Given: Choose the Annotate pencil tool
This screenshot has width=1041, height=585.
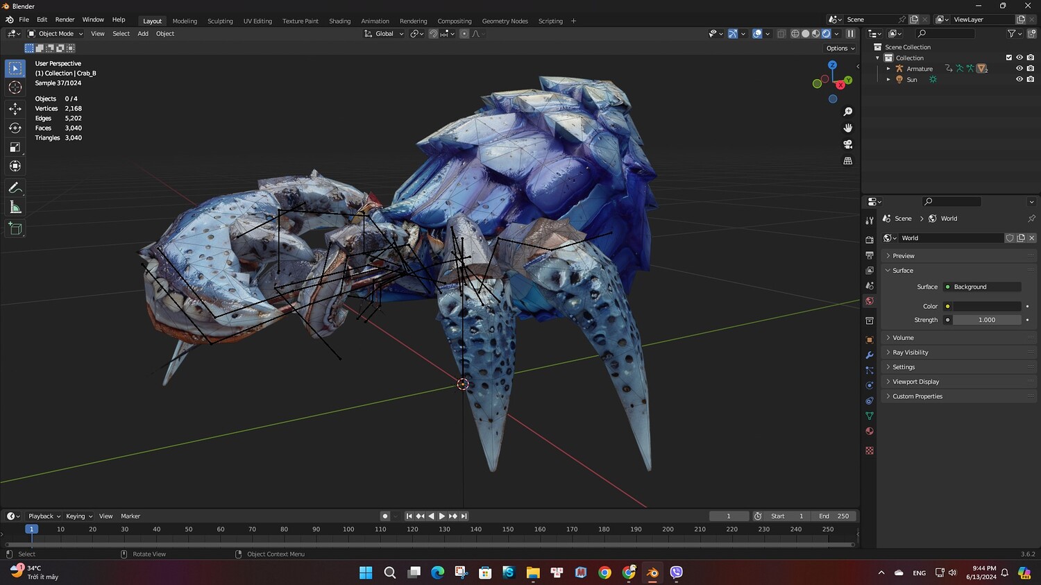Looking at the screenshot, I should click(x=15, y=188).
